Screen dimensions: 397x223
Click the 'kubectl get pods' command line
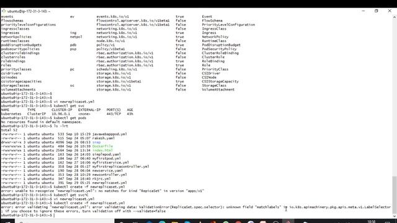(43, 118)
